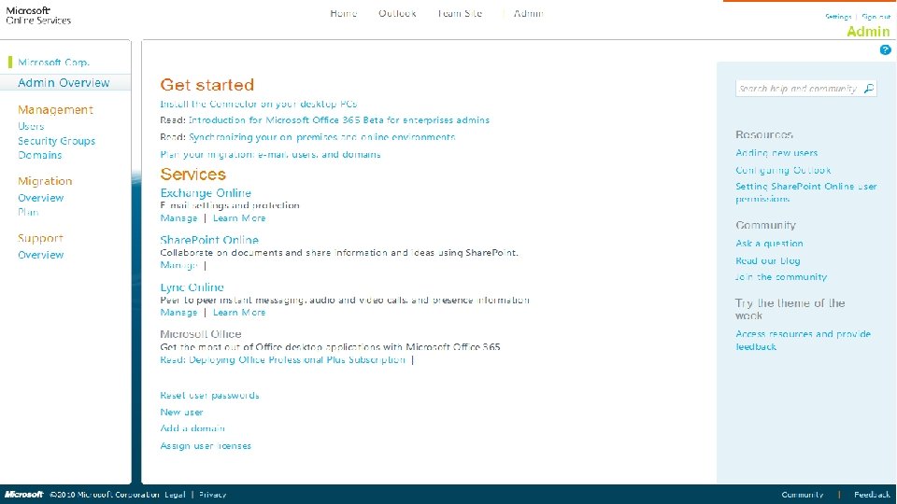Open Migration Overview

pyautogui.click(x=40, y=198)
